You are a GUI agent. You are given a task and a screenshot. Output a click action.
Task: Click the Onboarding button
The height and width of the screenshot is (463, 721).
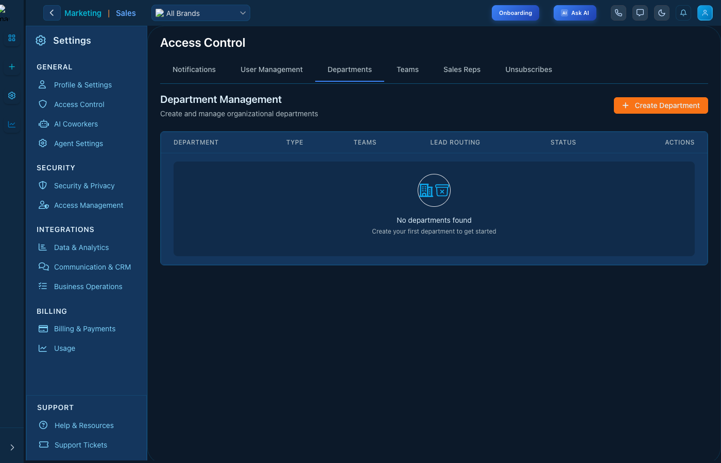point(516,13)
